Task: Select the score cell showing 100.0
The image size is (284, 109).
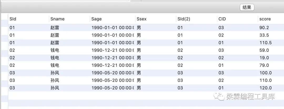Action: (265, 73)
